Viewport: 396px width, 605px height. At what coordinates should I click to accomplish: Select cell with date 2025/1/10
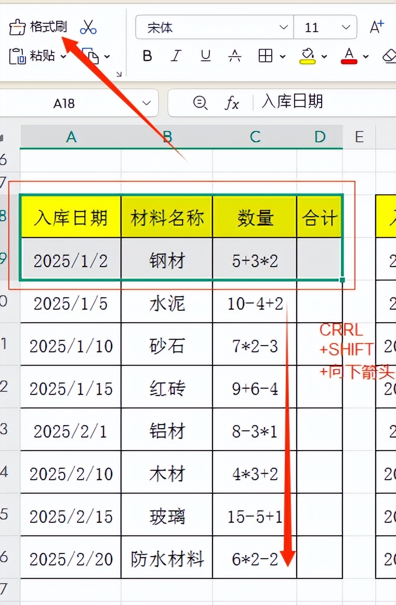point(71,345)
